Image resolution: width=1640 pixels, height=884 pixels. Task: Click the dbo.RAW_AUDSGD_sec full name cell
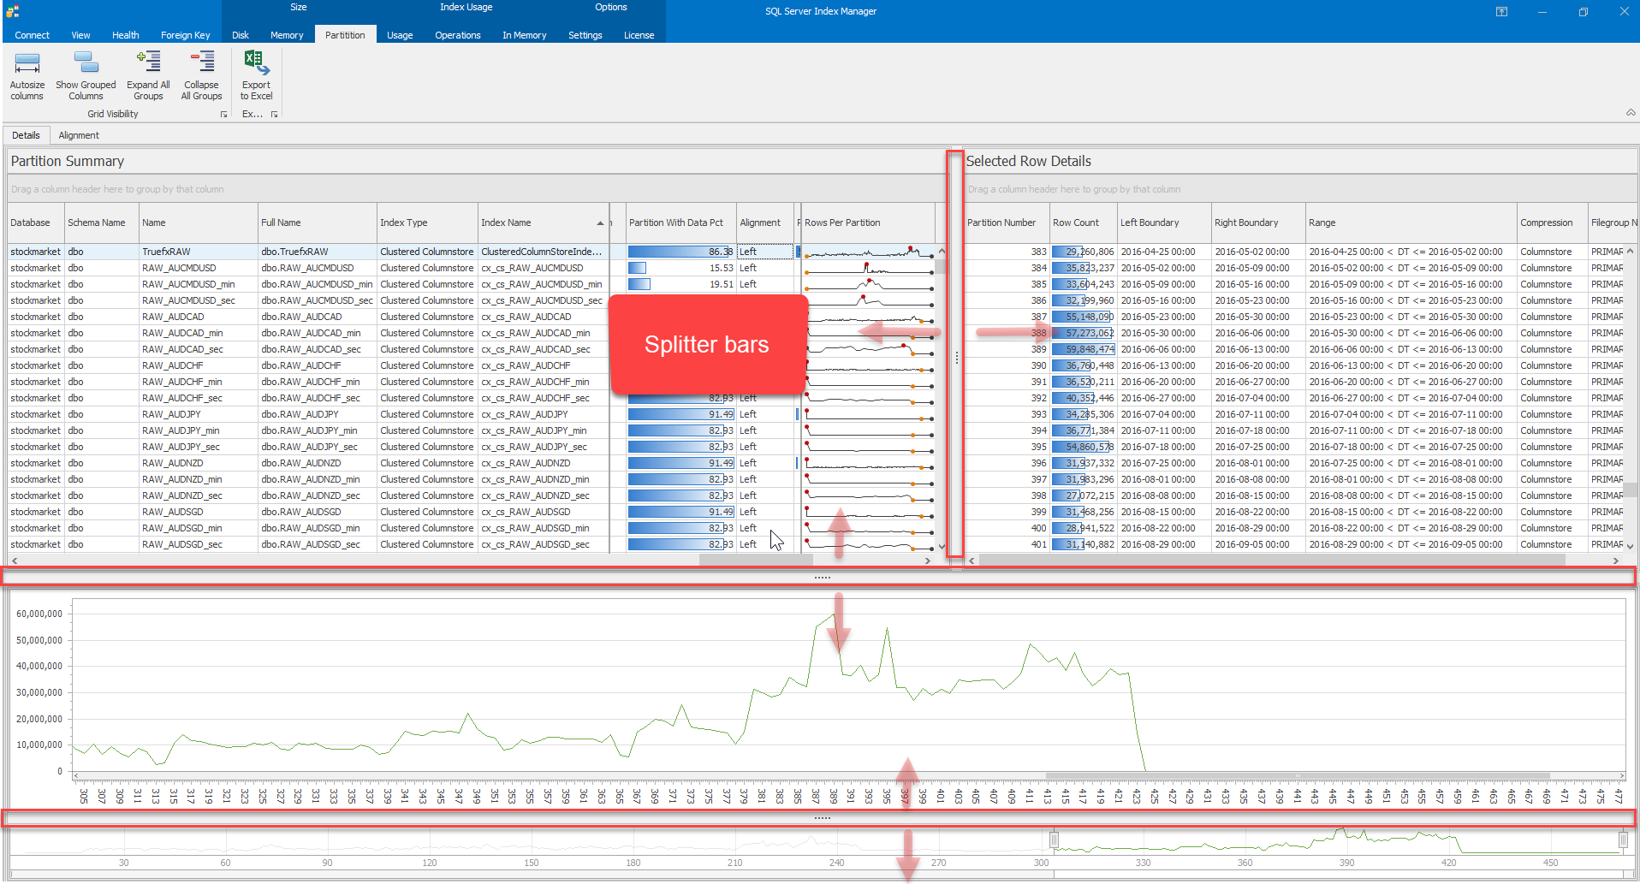coord(318,544)
